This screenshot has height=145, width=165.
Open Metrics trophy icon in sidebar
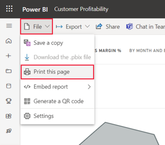click(x=9, y=101)
